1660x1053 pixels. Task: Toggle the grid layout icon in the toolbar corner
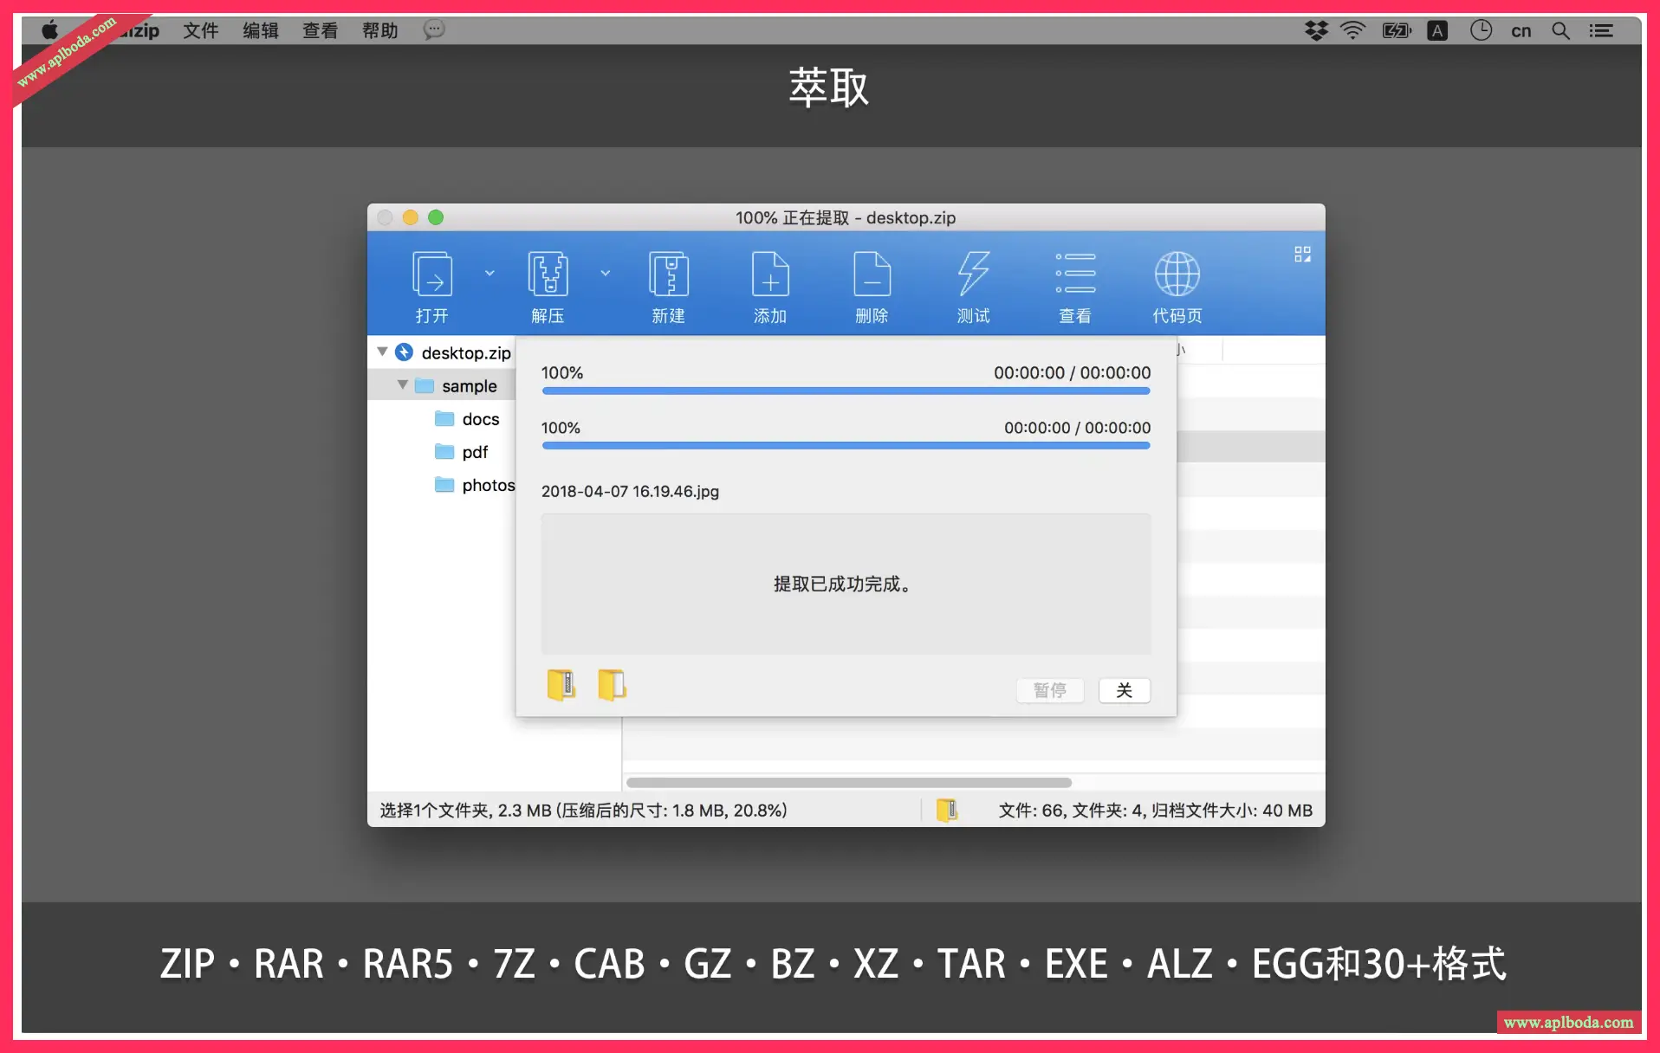coord(1302,254)
